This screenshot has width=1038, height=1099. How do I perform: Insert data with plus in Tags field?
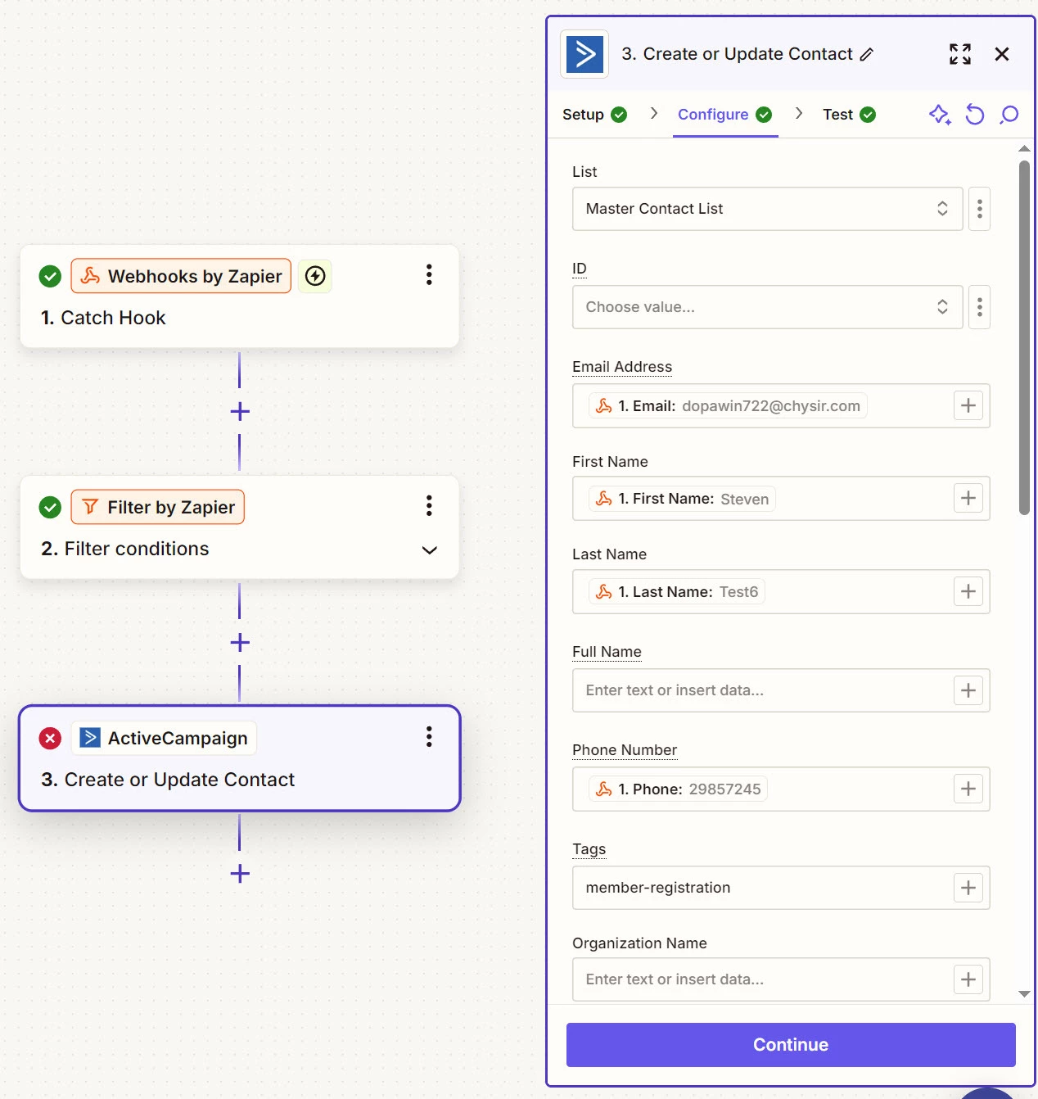[968, 888]
